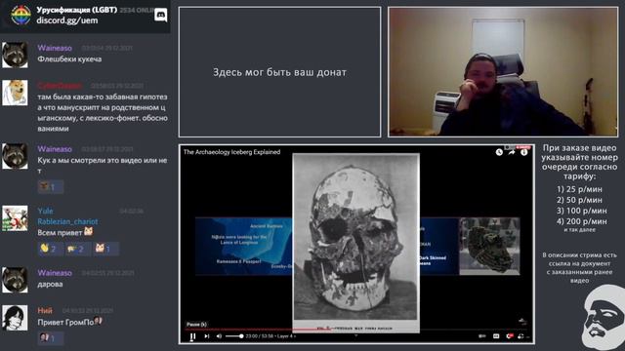Select the Rablezian_chariot name
The image size is (625, 351).
click(x=67, y=221)
